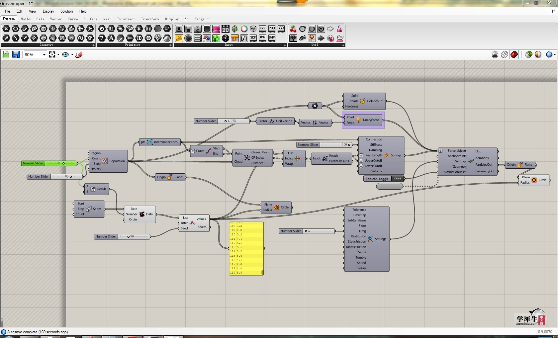Click the Text 'A' parameter icon in Primitive panel
The width and height of the screenshot is (558, 338).
111,38
